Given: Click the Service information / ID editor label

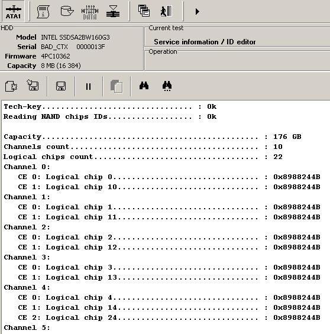Looking at the screenshot, I should coord(205,42).
